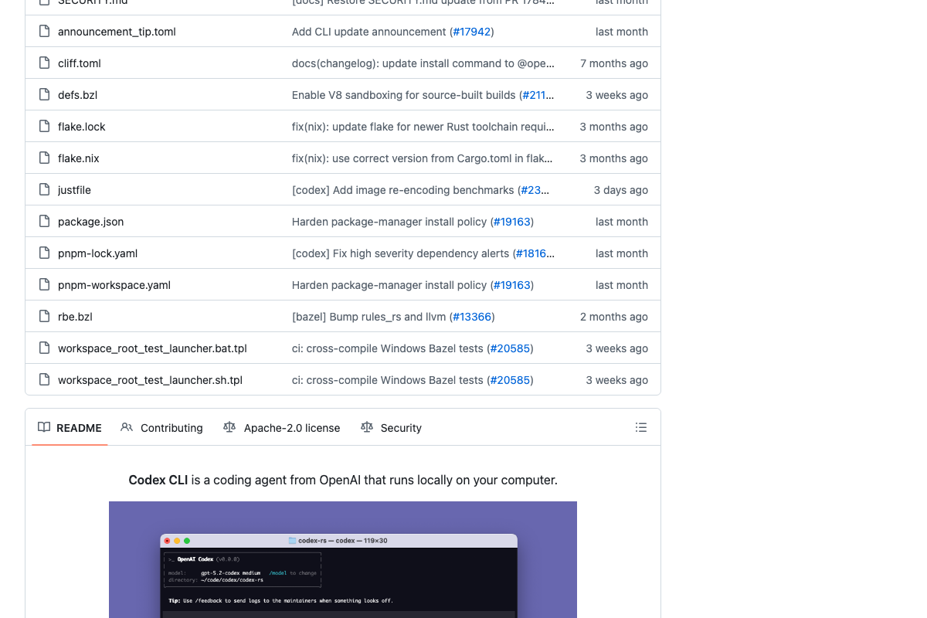
Task: Open announcement_tip.toml file
Action: (117, 32)
